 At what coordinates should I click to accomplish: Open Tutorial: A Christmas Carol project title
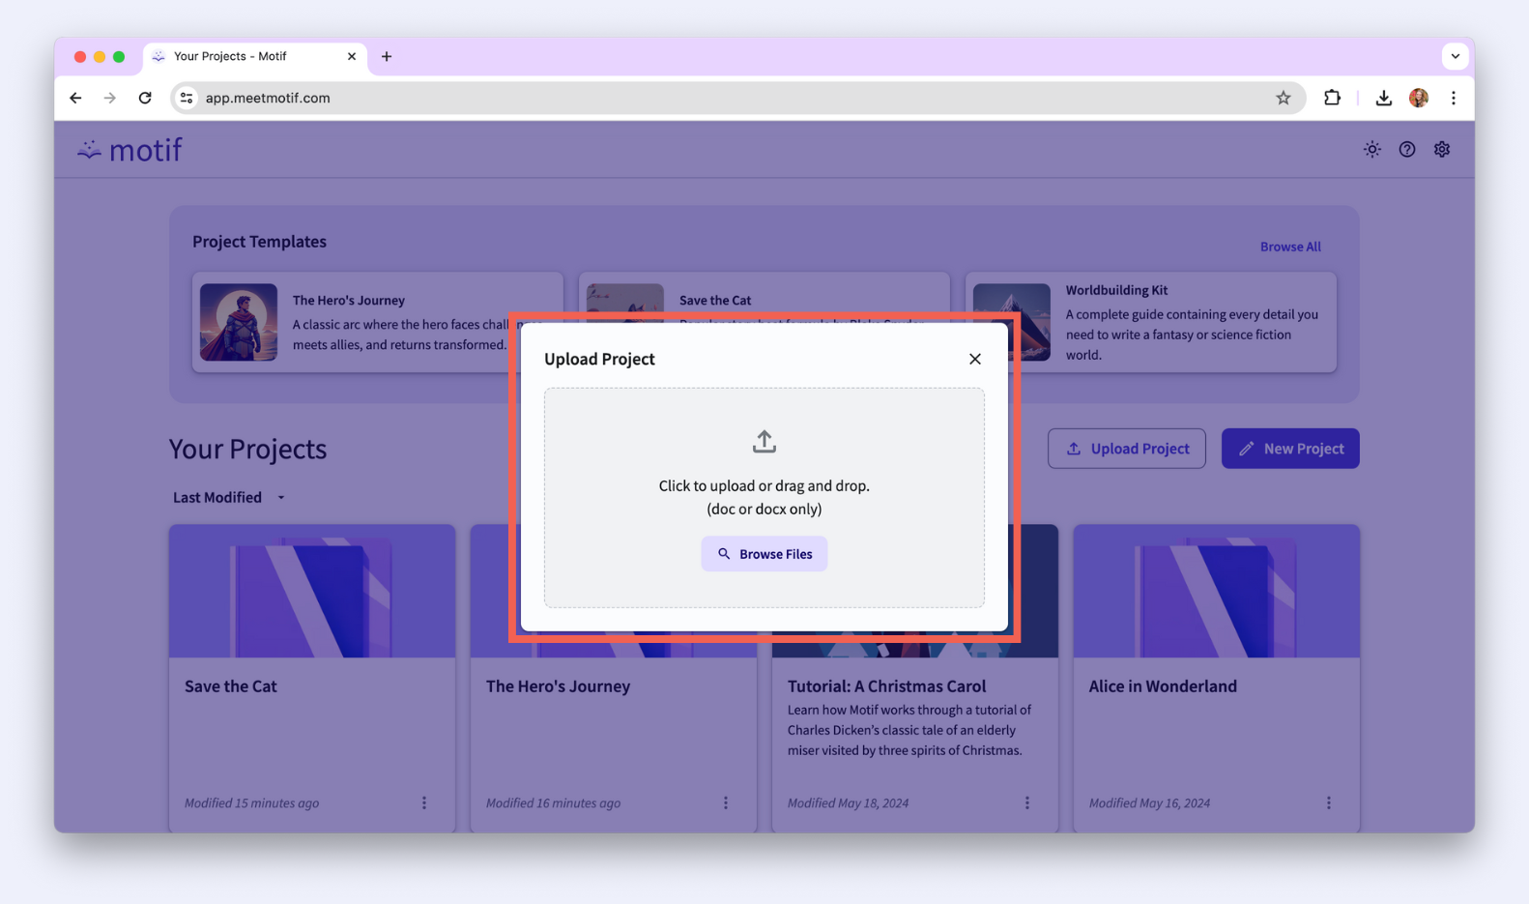[886, 685]
